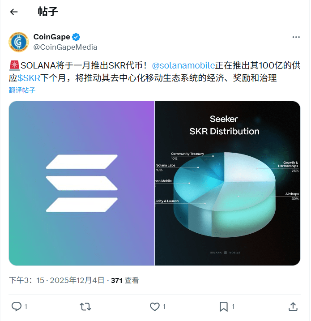Click the blue verified badge
Image resolution: width=311 pixels, height=321 pixels.
tap(76, 37)
